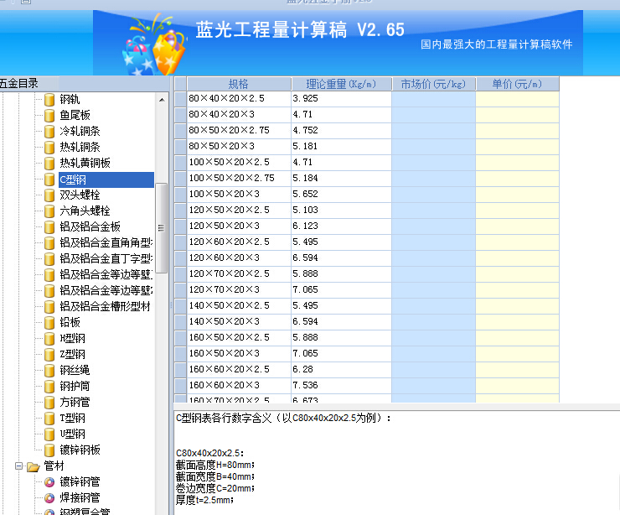Click the icon beside 镀锌钢板
The width and height of the screenshot is (620, 515).
pos(49,450)
